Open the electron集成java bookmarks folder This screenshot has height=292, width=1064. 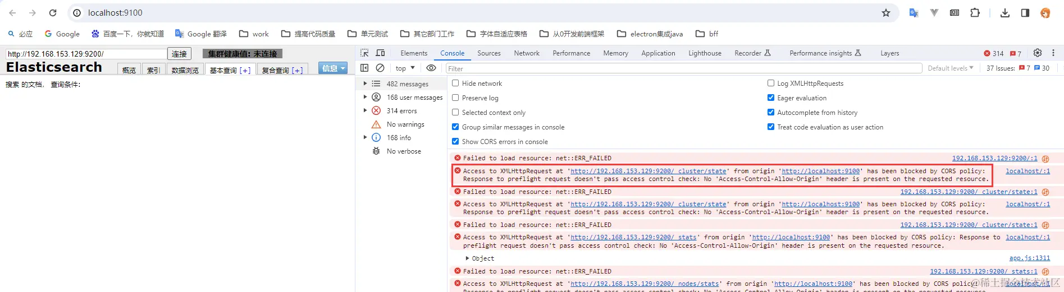point(650,34)
